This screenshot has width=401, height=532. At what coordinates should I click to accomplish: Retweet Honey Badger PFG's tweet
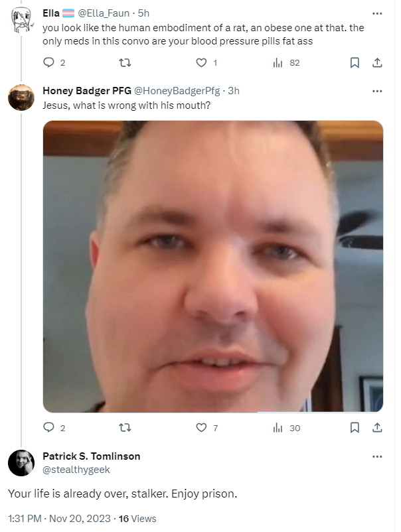click(x=125, y=427)
